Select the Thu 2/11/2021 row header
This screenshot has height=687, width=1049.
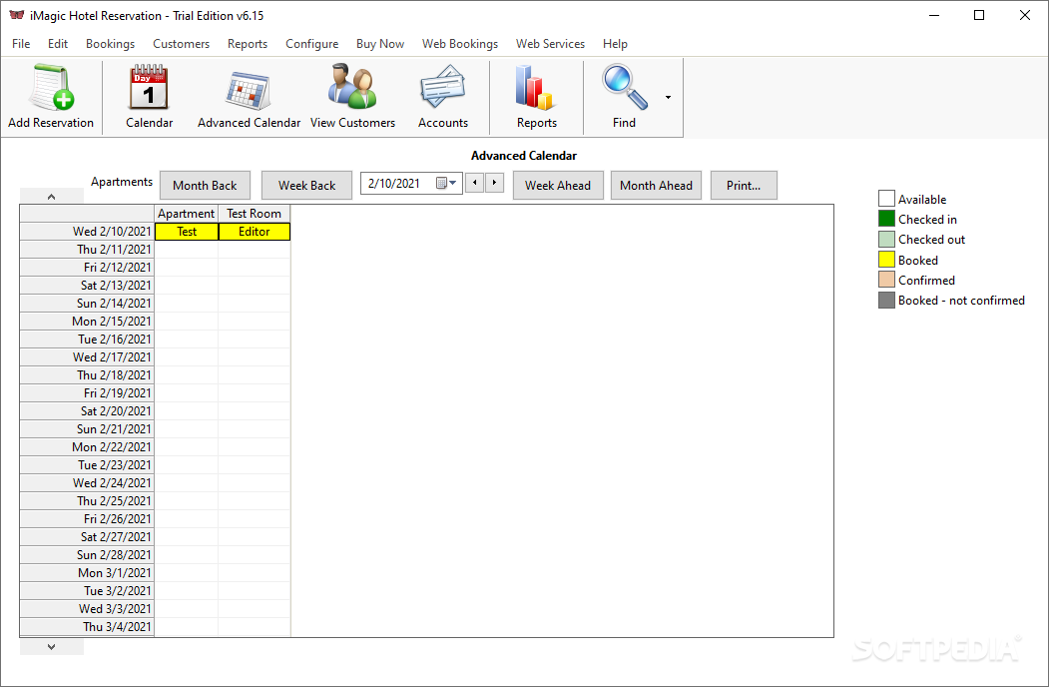click(87, 249)
